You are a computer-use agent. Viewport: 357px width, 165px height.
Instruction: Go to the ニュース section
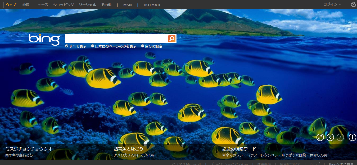pos(41,5)
